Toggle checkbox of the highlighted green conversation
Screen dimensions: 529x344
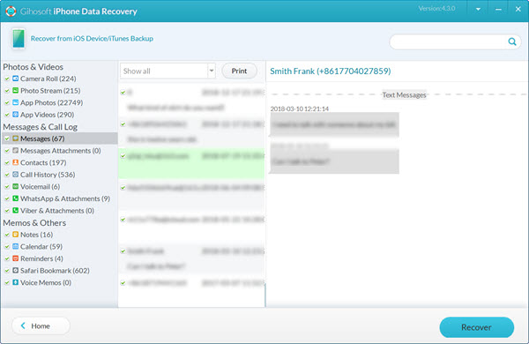point(123,156)
